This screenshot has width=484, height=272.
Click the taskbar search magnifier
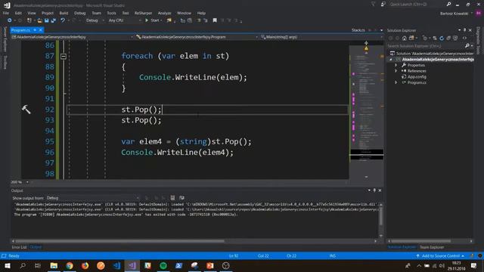click(23, 265)
